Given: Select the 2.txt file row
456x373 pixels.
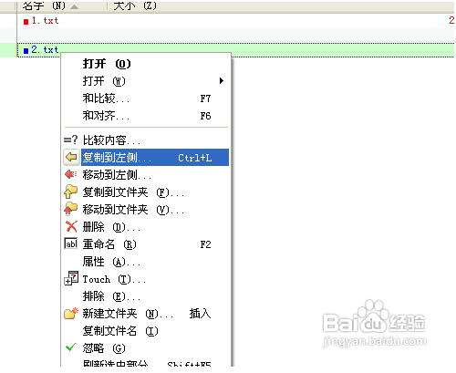Looking at the screenshot, I should [x=235, y=50].
